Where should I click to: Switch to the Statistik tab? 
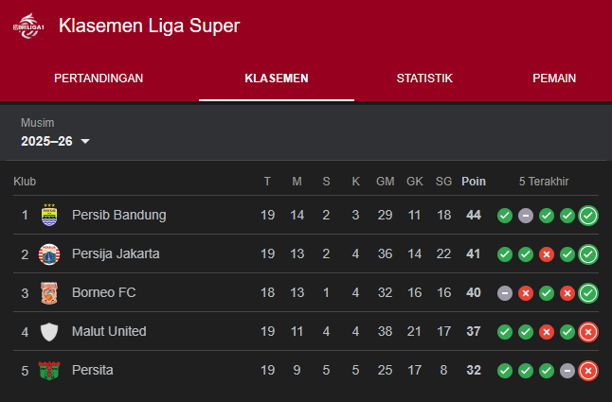[424, 79]
